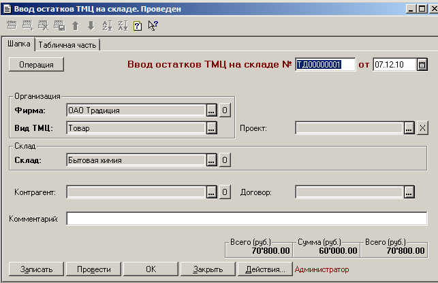Minimize the document window
Screen dimensions: 438x283
pyautogui.click(x=411, y=9)
